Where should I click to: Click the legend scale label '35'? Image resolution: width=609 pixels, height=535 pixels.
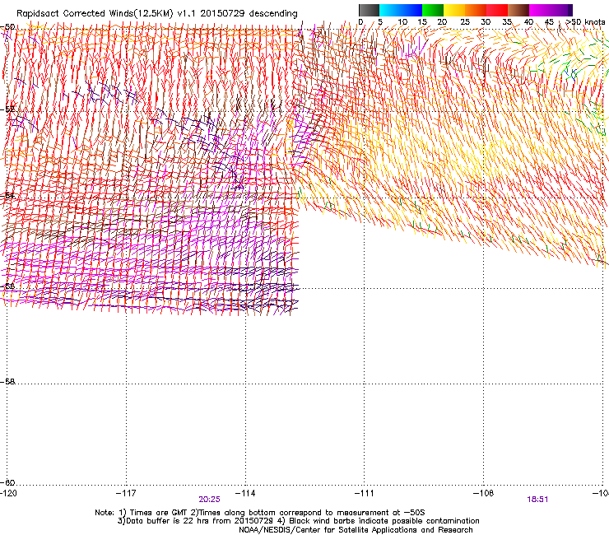(x=507, y=22)
